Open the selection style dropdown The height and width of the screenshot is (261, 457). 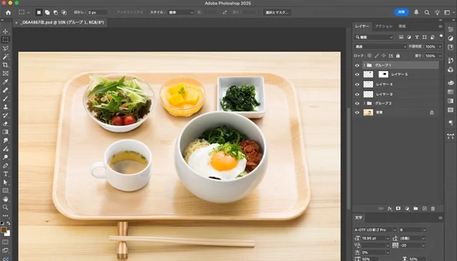[181, 12]
